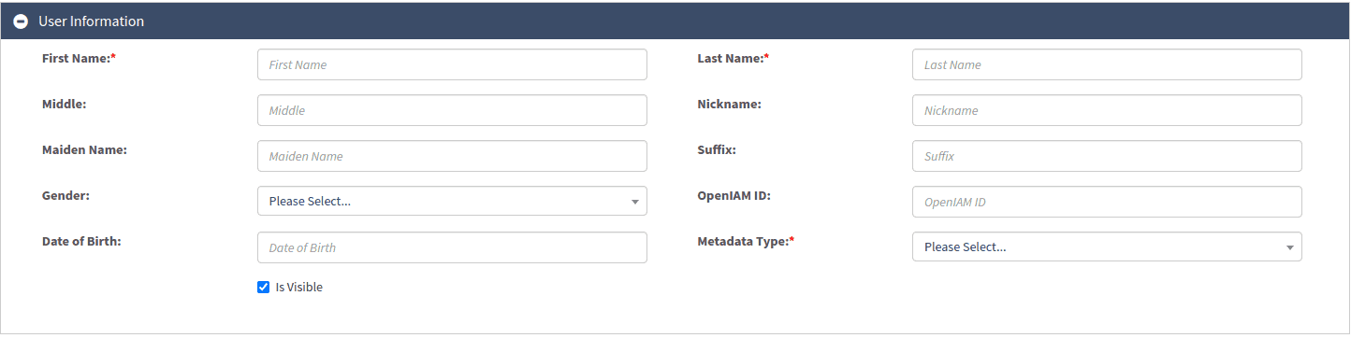Focus the First Name input field
The width and height of the screenshot is (1351, 338).
coord(452,64)
